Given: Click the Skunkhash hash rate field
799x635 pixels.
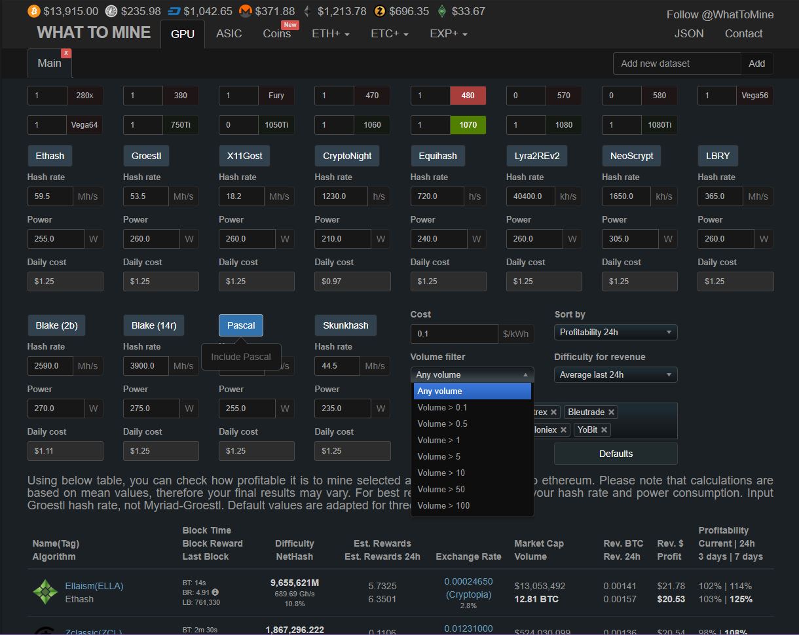Looking at the screenshot, I should pos(337,365).
